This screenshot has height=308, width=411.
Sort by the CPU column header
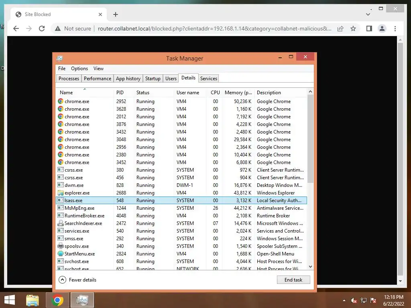tap(214, 93)
